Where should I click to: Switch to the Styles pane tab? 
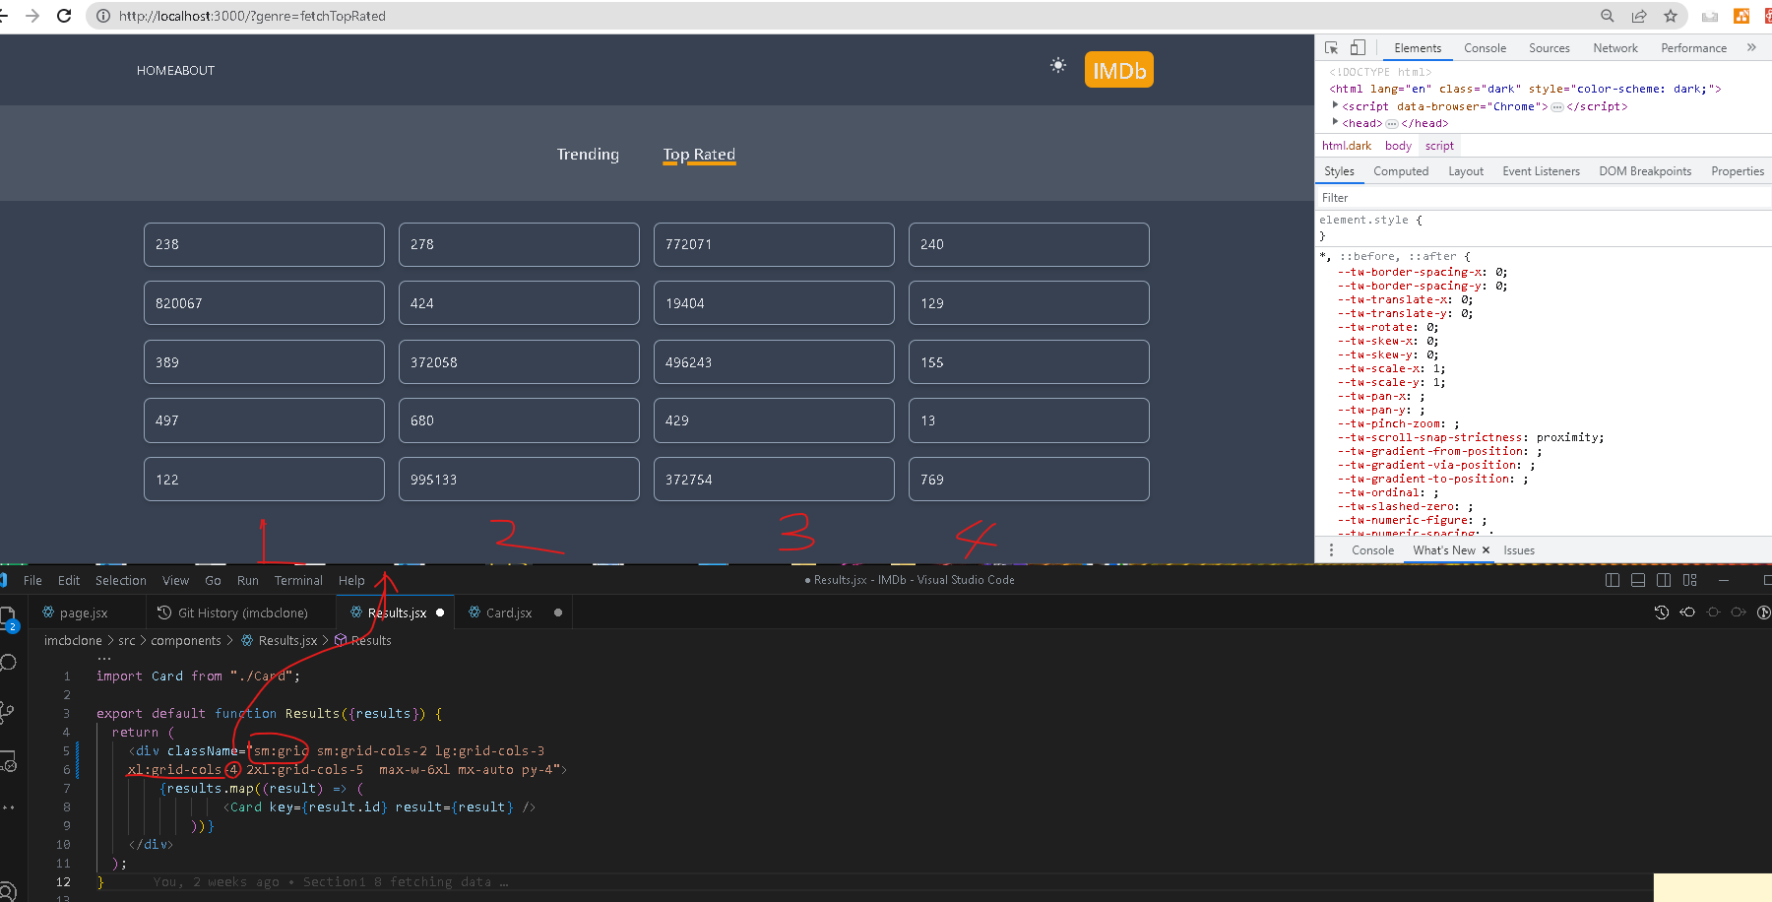point(1339,171)
